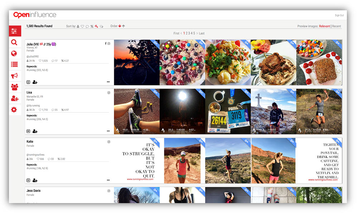Image resolution: width=358 pixels, height=217 pixels.
Task: Open Lisa's Nike shoes running photo
Action: (137, 112)
